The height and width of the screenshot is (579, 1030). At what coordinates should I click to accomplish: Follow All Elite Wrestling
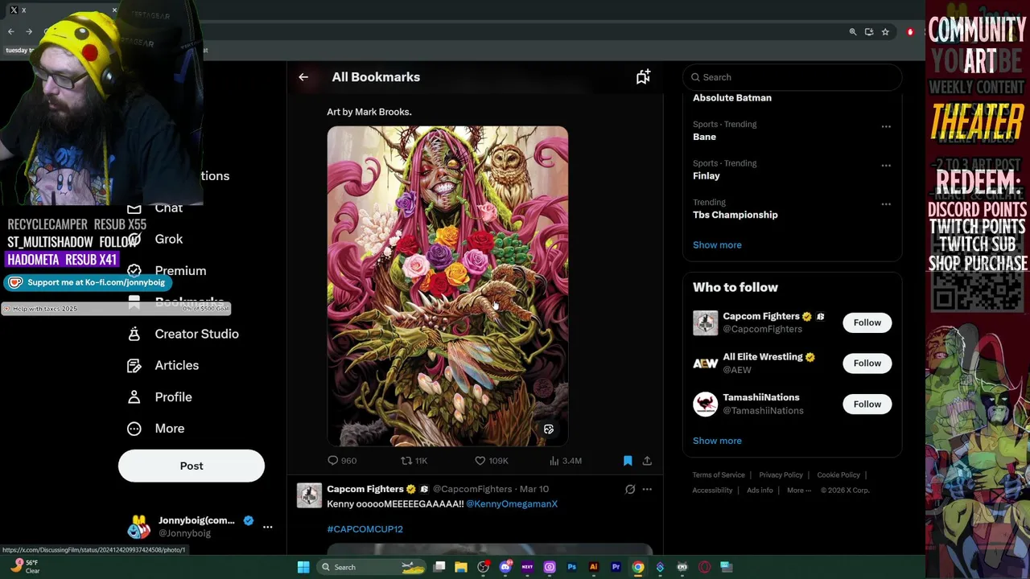tap(867, 363)
